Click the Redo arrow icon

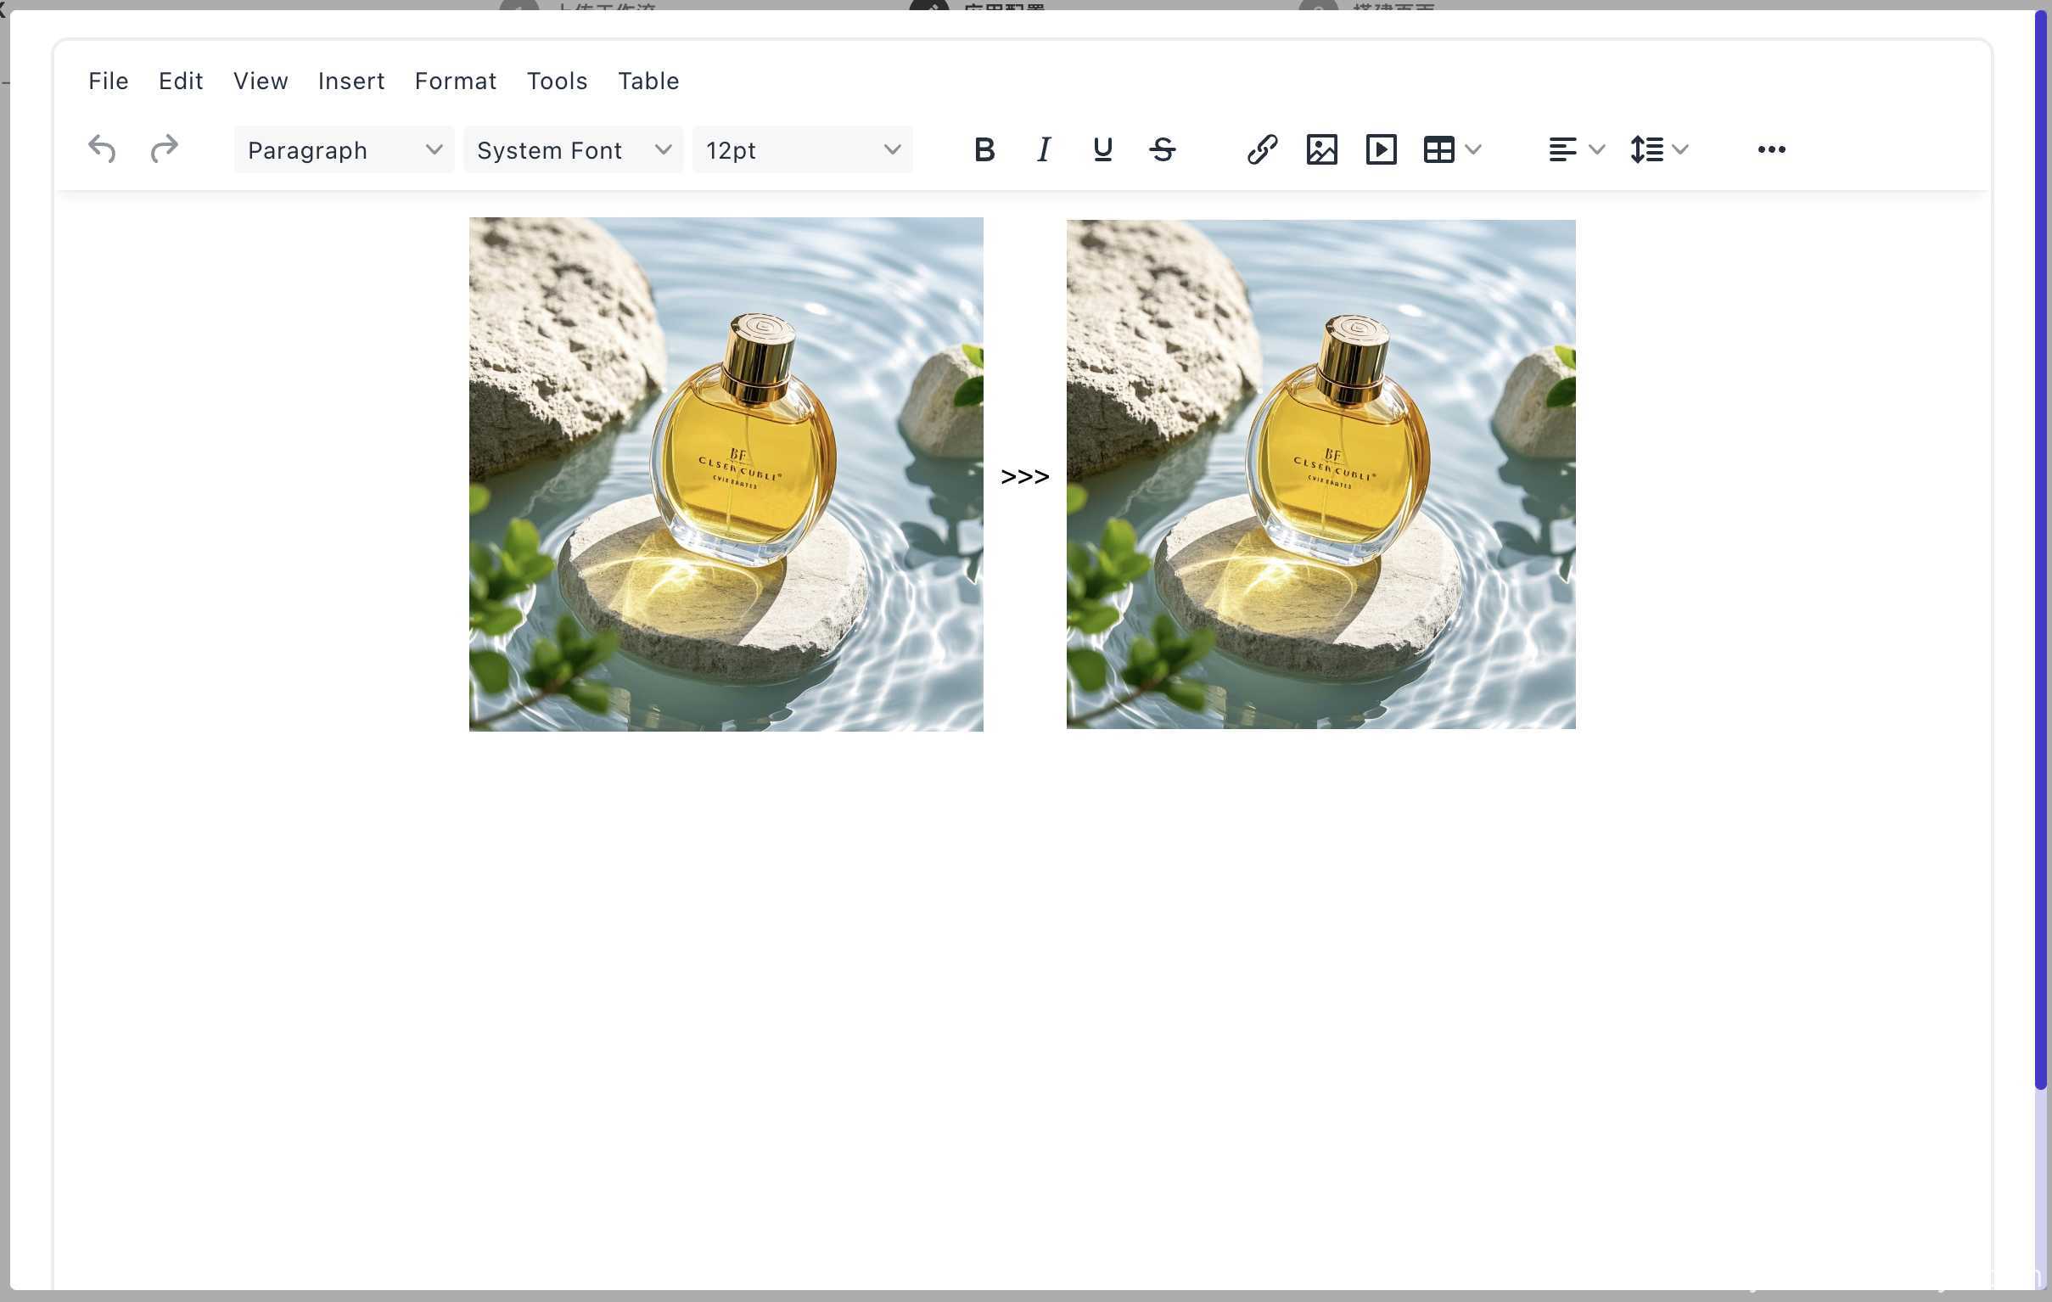tap(164, 149)
